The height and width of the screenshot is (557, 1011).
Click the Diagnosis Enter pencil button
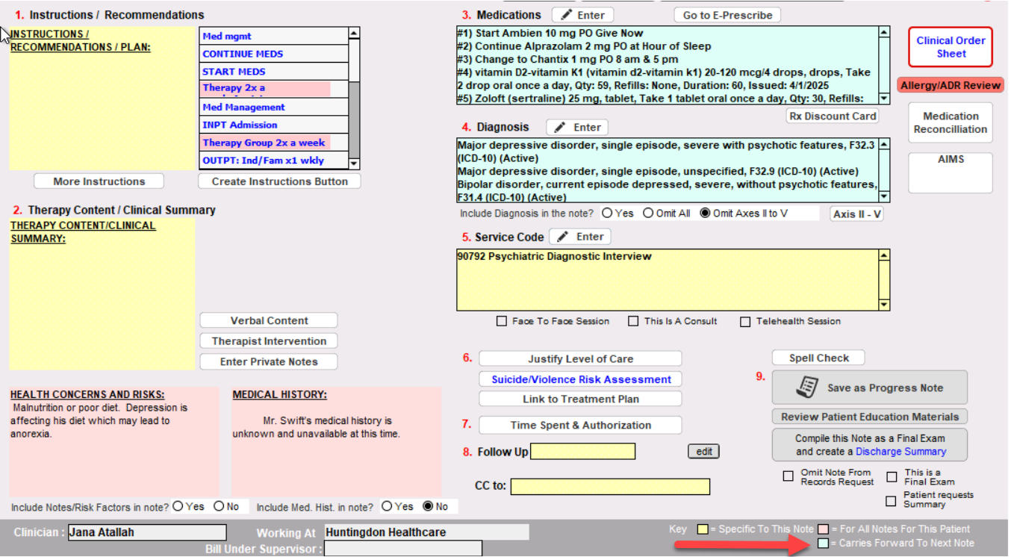577,128
